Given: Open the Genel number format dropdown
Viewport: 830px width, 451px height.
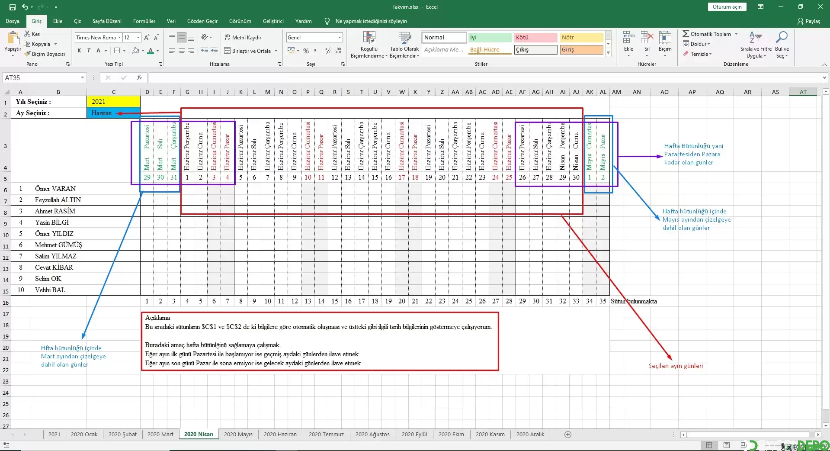Looking at the screenshot, I should tap(340, 37).
